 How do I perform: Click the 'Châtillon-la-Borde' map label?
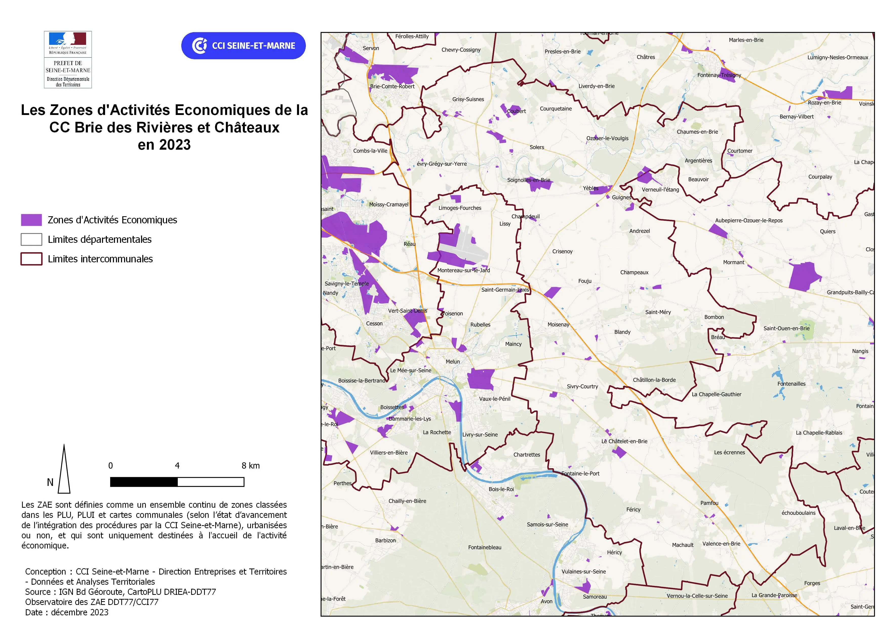tap(654, 380)
